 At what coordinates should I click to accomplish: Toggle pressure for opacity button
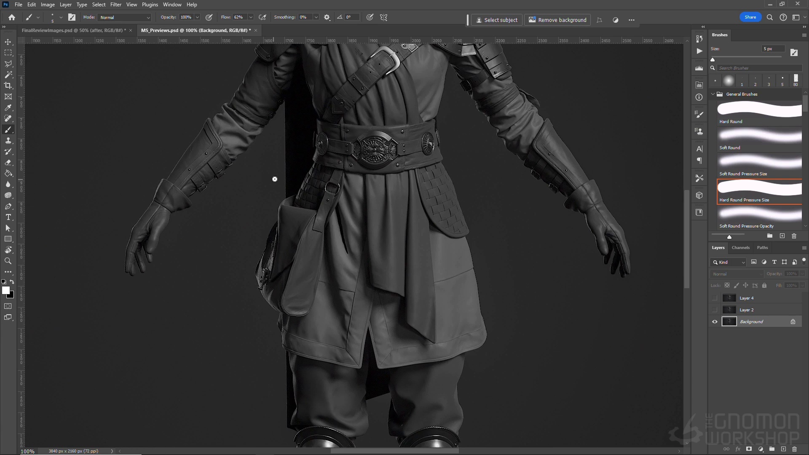point(209,17)
